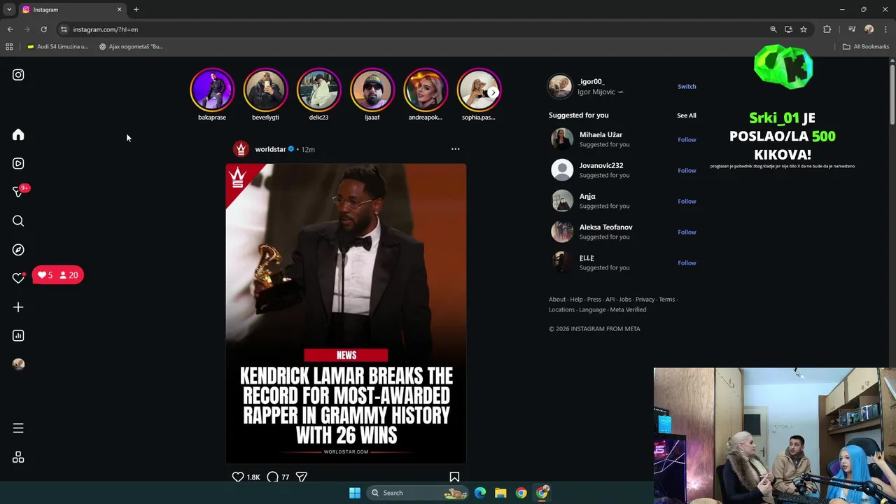Viewport: 896px width, 504px height.
Task: Save worldstar post with bookmark icon
Action: pos(454,477)
